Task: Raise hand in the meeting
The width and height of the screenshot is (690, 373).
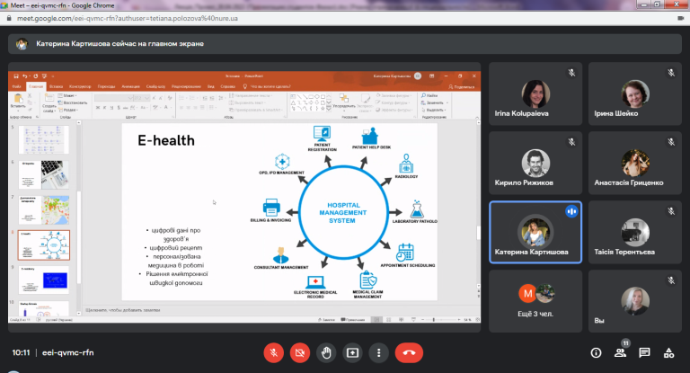Action: 326,352
